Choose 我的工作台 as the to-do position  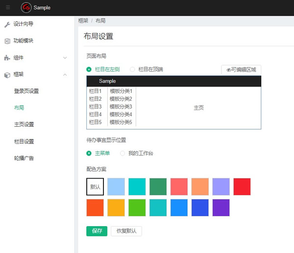(x=123, y=153)
